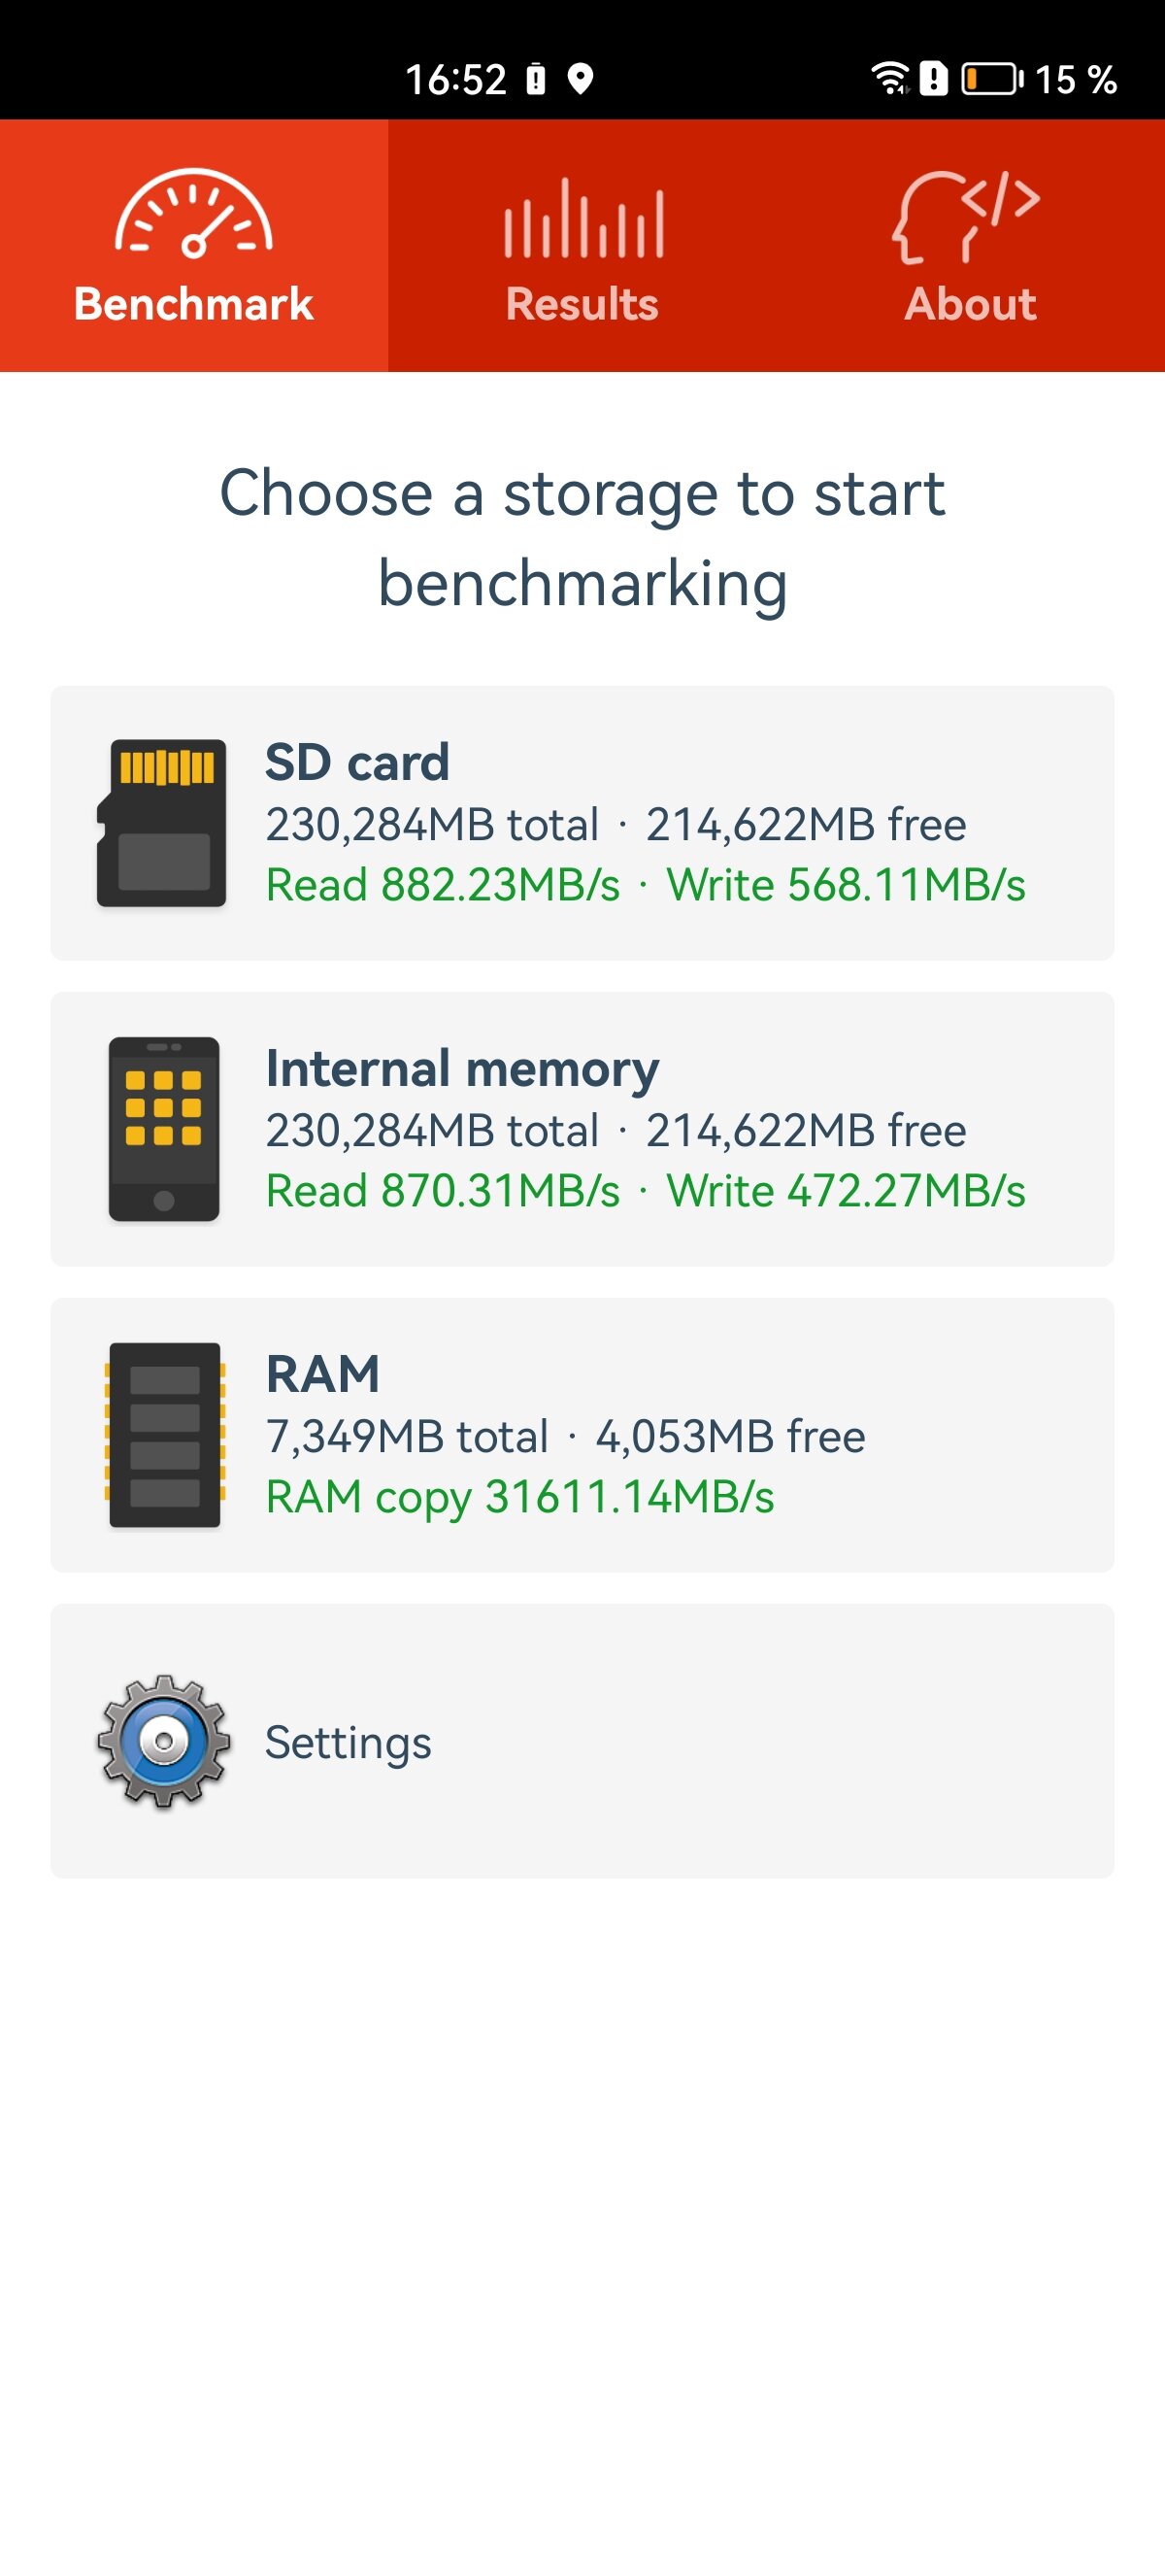Tap the RAM chip icon
The image size is (1165, 2576).
[165, 1435]
